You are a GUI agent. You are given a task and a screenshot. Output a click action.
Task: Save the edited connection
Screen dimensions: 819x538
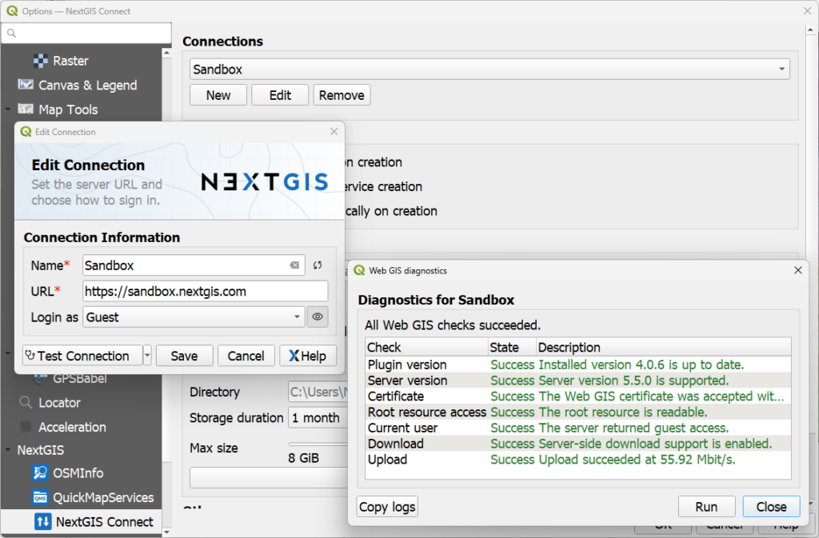pos(185,356)
